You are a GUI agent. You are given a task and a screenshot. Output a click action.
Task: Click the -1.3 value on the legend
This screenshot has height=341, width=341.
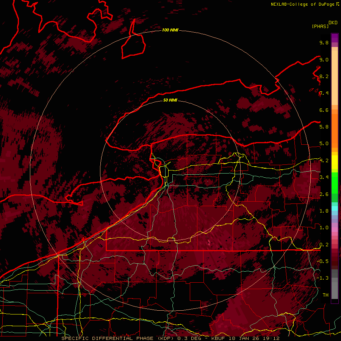(322, 278)
